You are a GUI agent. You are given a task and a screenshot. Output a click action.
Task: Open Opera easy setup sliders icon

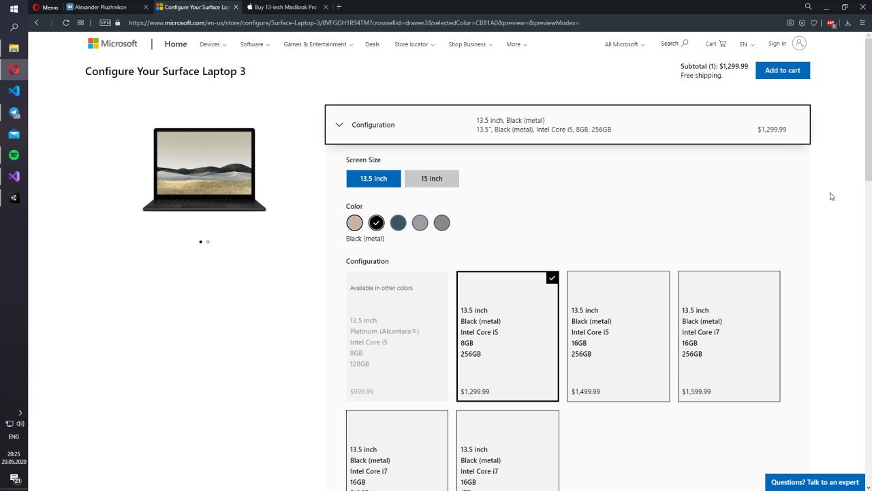pyautogui.click(x=862, y=23)
